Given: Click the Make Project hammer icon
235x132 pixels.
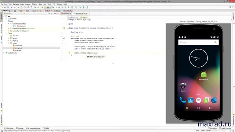Looking at the screenshot, I should point(42,7).
